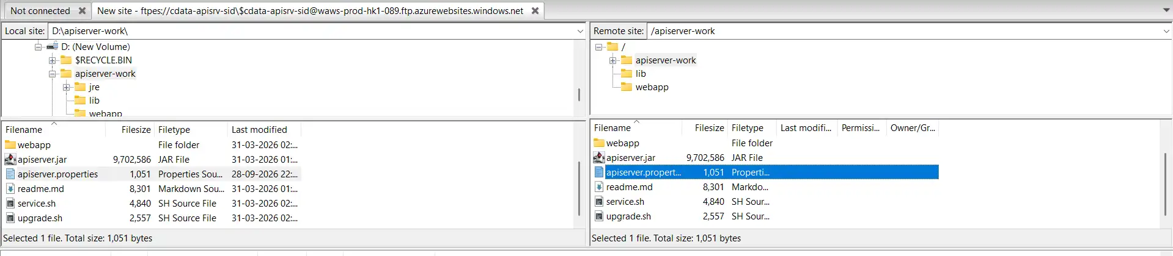The image size is (1173, 256).
Task: Click local service.sh filename text
Action: coord(37,204)
